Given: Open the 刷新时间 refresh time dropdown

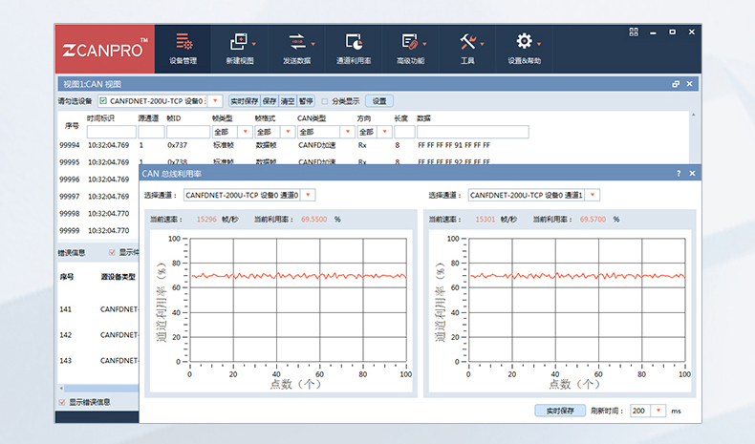Looking at the screenshot, I should point(658,411).
